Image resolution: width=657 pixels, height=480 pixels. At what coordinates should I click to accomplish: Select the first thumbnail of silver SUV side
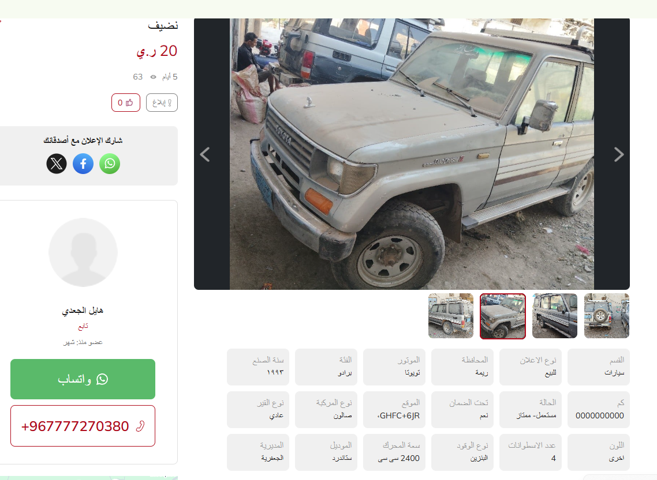(451, 316)
